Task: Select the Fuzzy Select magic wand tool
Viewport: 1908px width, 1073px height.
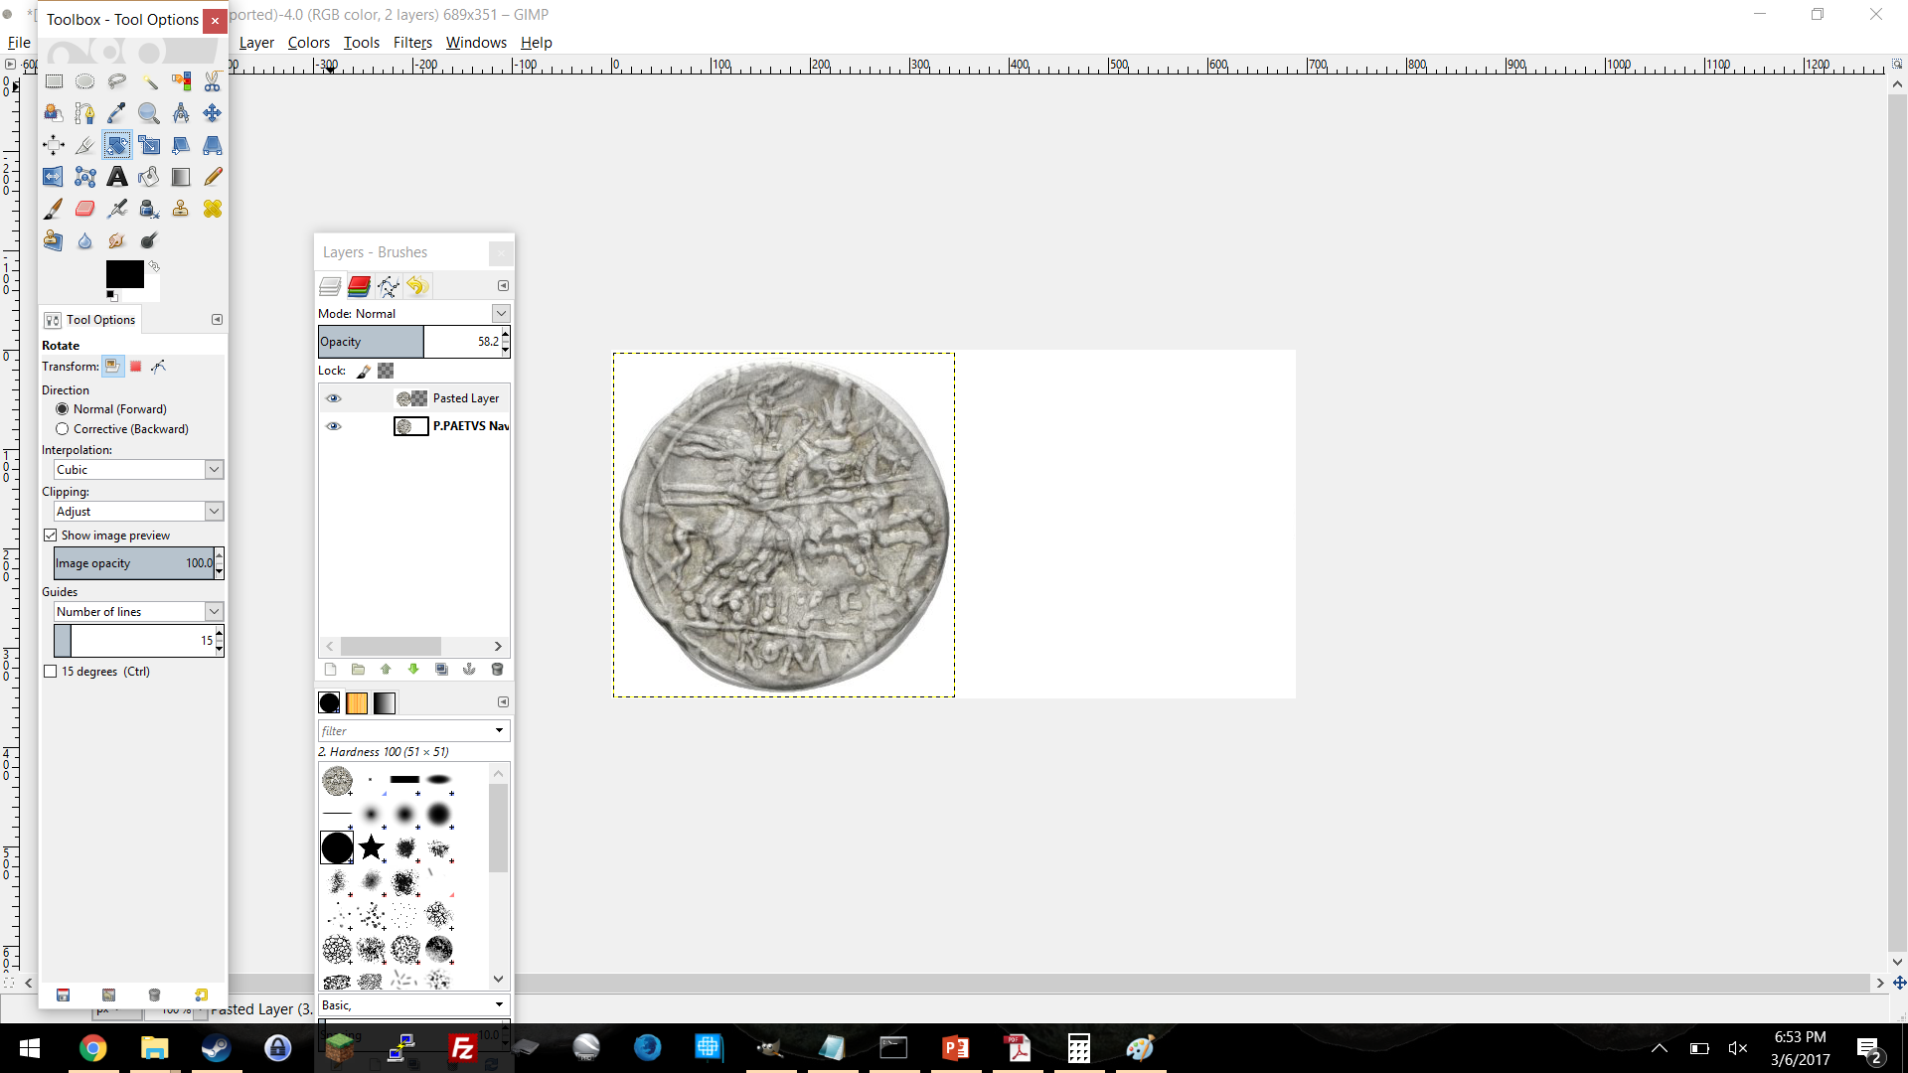Action: pyautogui.click(x=149, y=81)
